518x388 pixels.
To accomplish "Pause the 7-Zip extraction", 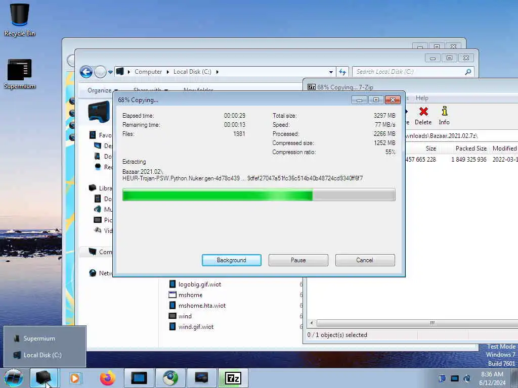I will [298, 260].
